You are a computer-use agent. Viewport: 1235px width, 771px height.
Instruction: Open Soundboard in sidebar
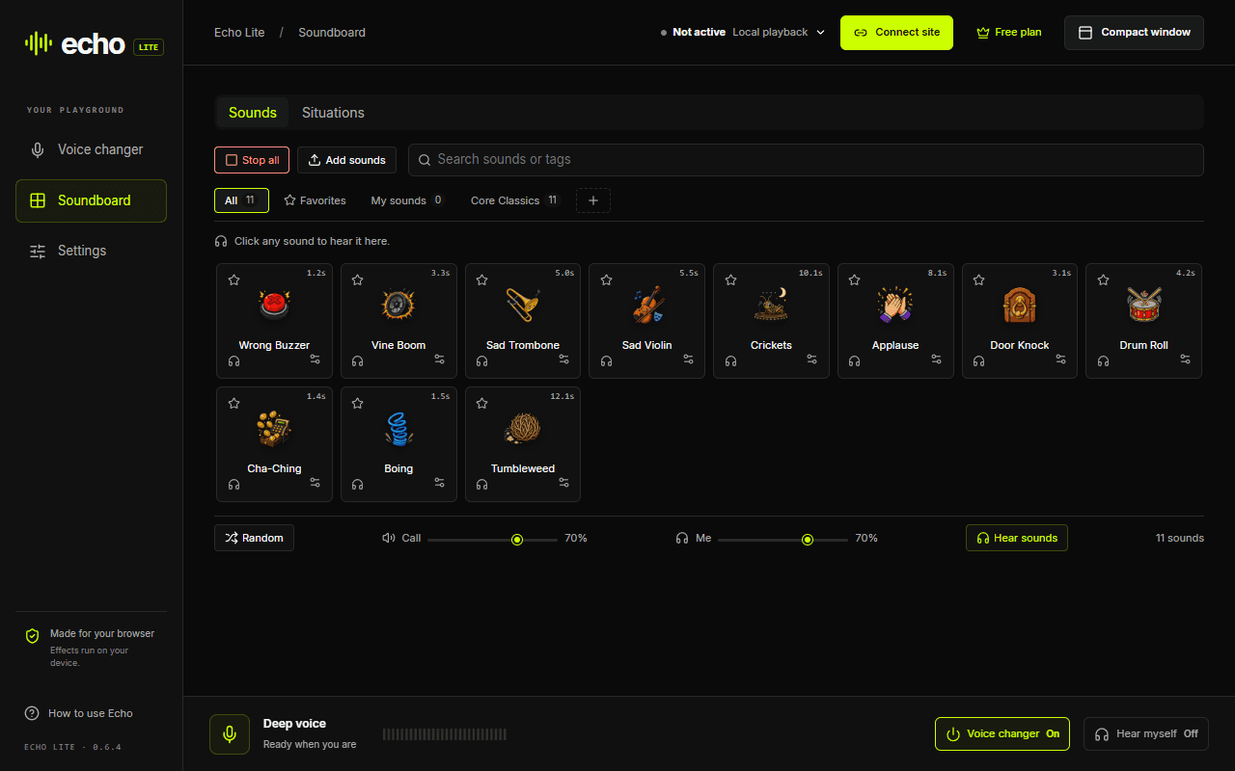pos(91,200)
